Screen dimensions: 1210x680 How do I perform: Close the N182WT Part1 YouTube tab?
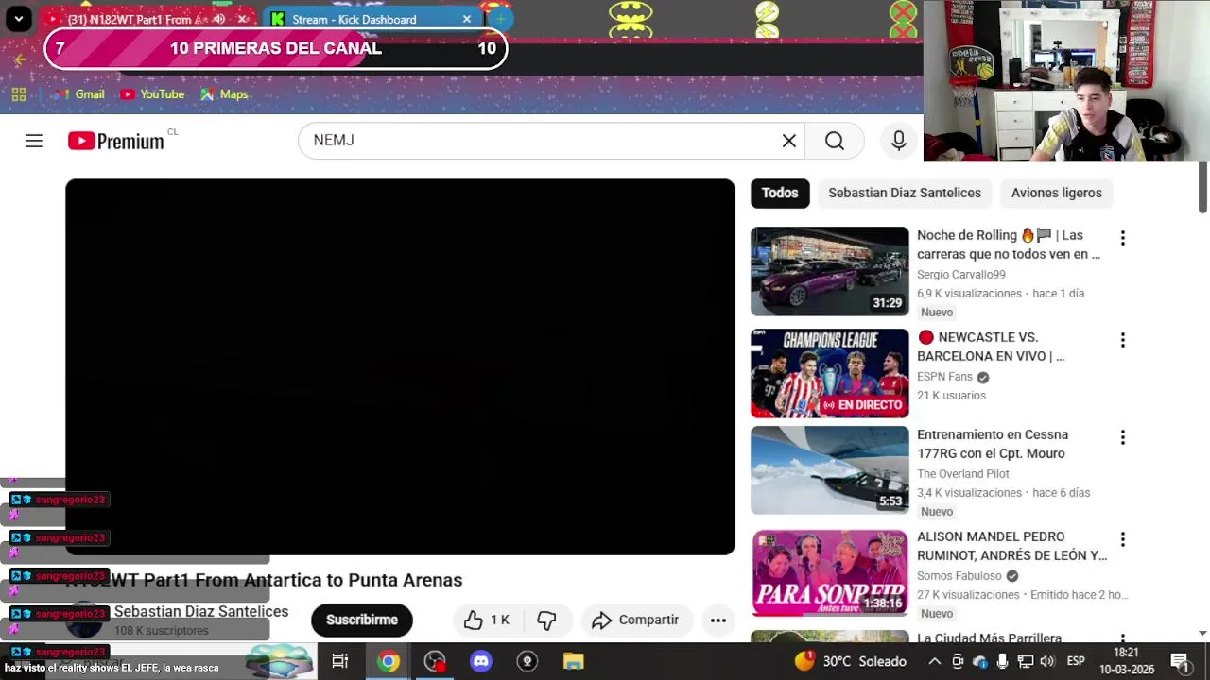243,19
